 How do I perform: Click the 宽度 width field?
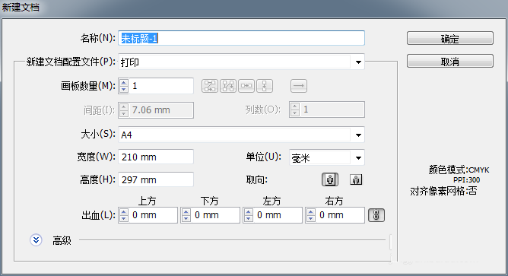(x=156, y=157)
